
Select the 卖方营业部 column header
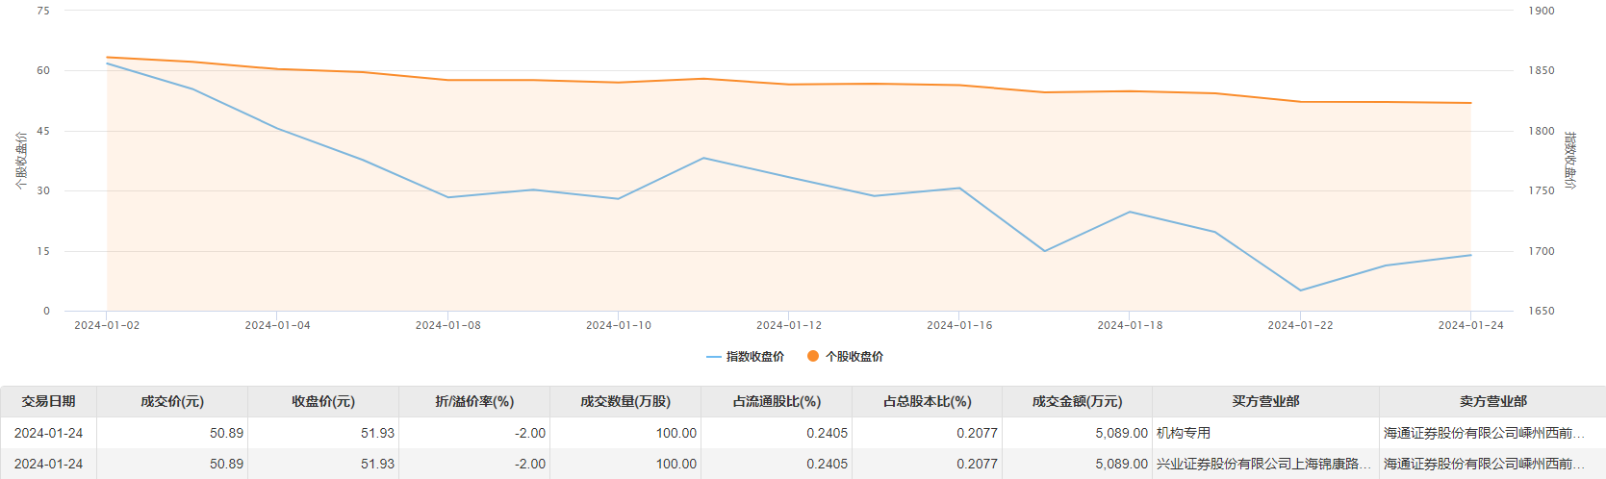pos(1492,401)
